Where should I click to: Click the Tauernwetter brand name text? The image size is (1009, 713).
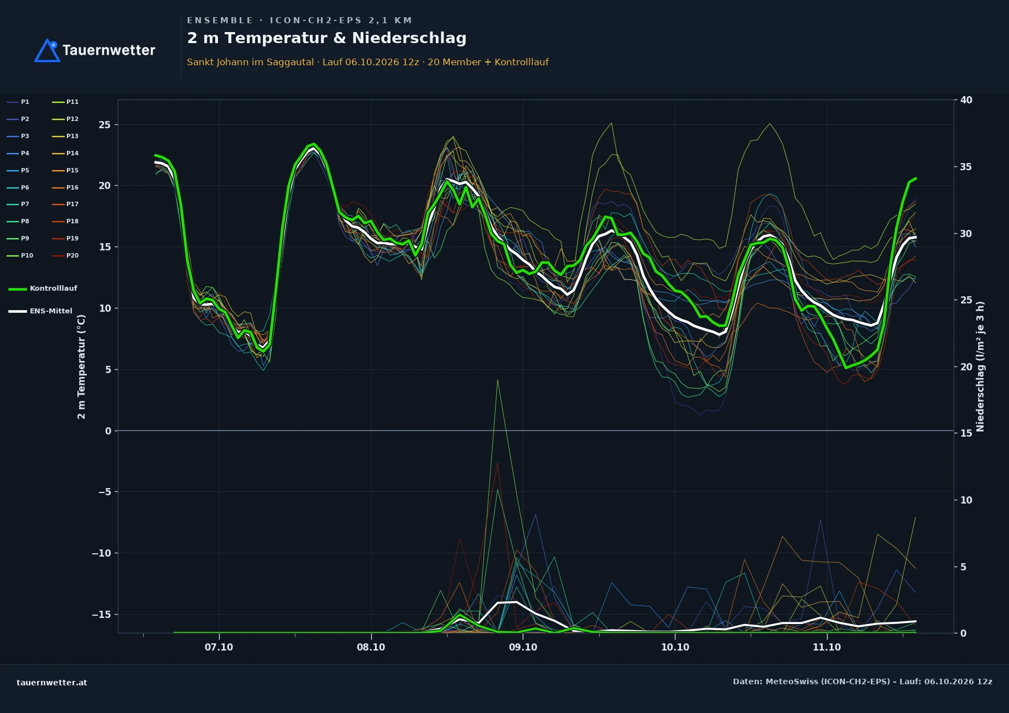[108, 50]
